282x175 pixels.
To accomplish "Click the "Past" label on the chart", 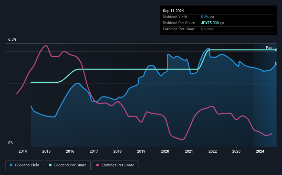I will (x=270, y=48).
